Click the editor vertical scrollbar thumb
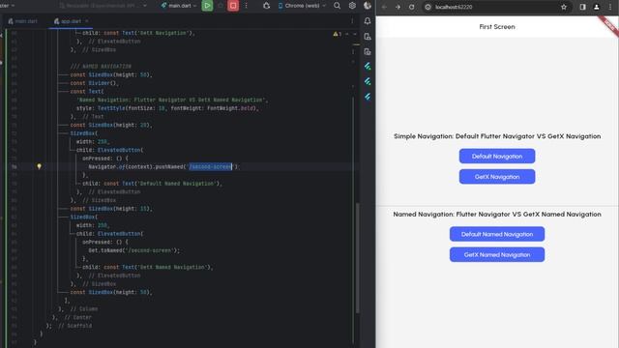 click(x=357, y=258)
